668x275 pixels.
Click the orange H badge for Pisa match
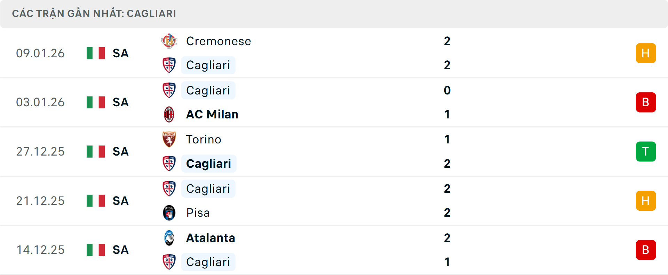click(646, 201)
